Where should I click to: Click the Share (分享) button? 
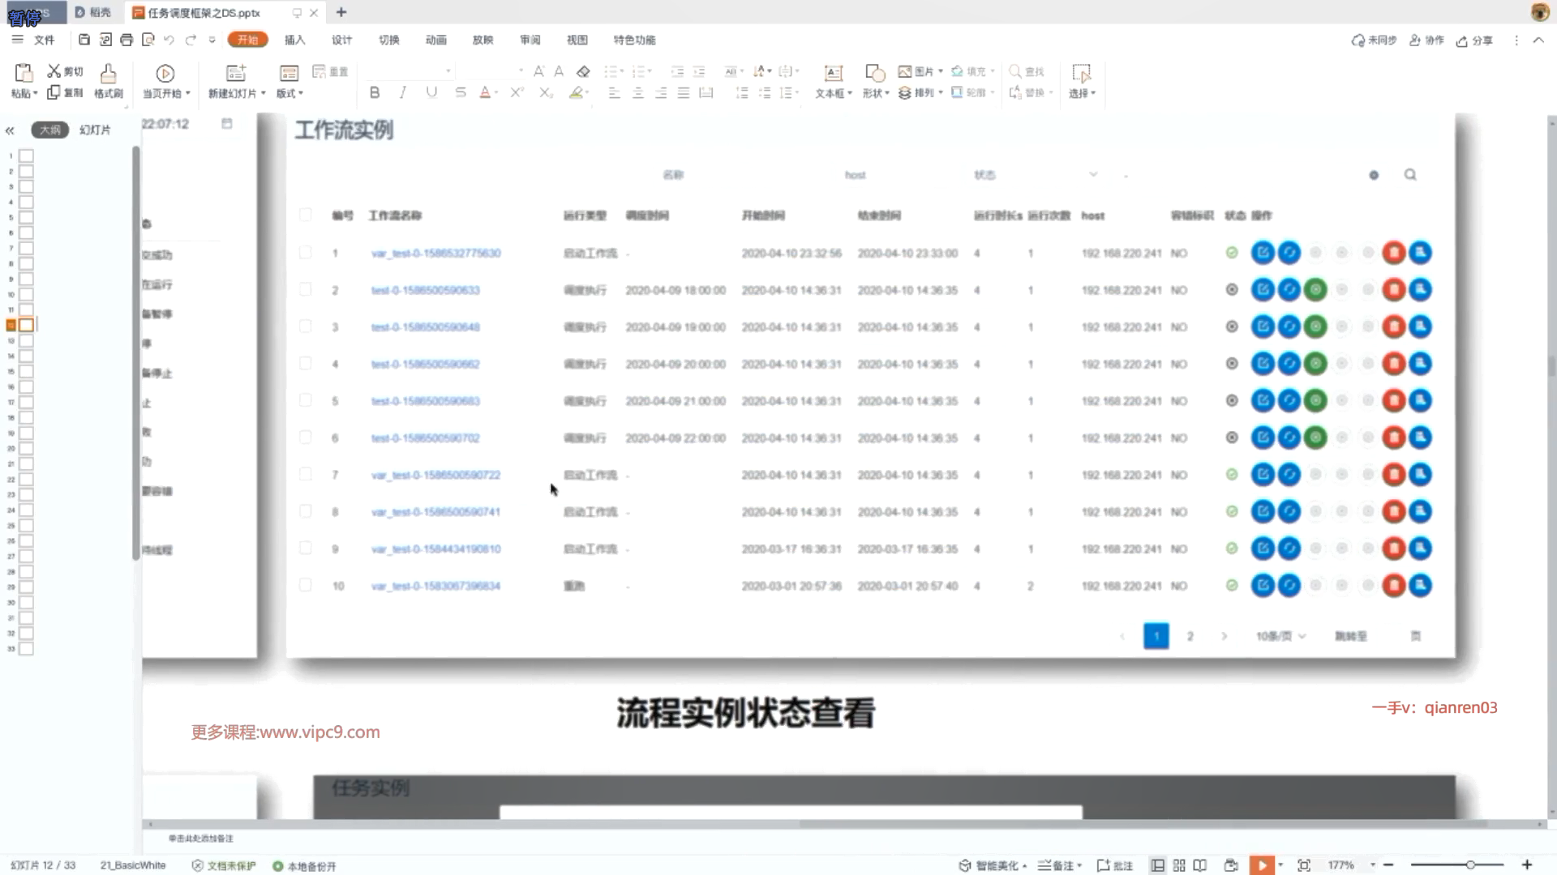pyautogui.click(x=1474, y=41)
